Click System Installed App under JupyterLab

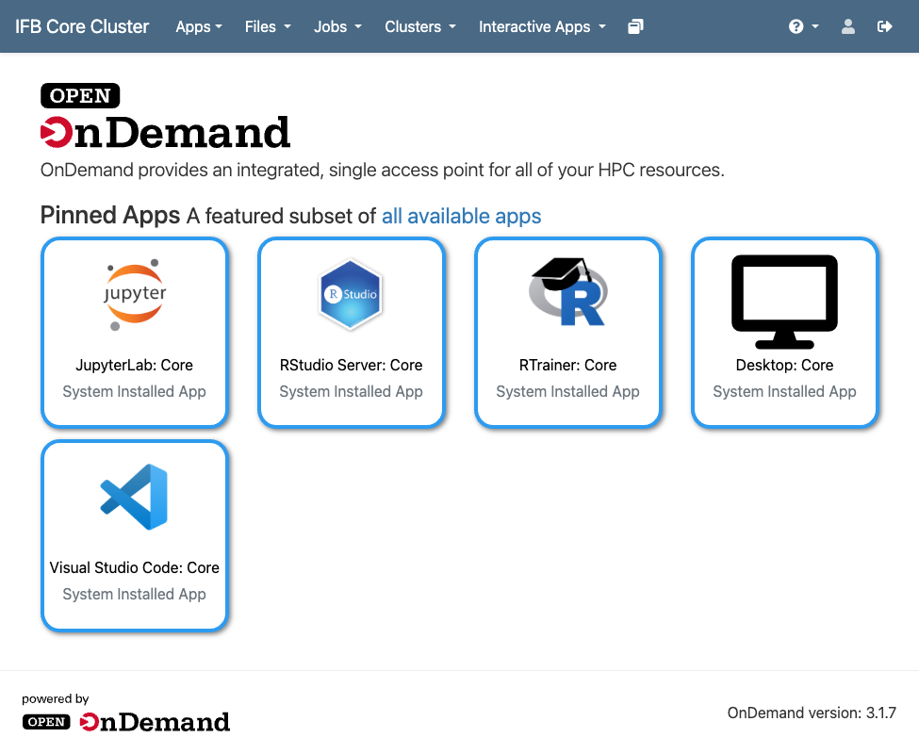[134, 391]
